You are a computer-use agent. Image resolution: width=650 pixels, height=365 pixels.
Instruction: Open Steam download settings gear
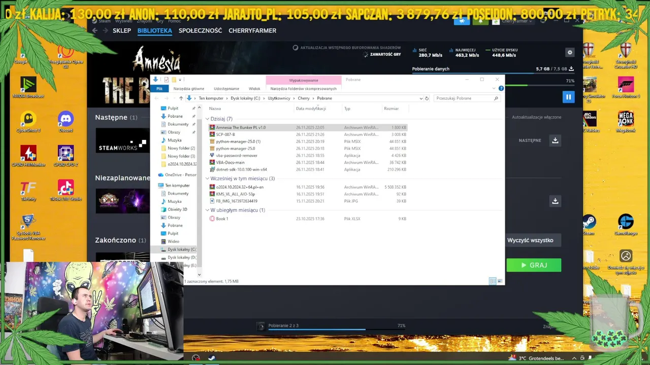click(570, 52)
